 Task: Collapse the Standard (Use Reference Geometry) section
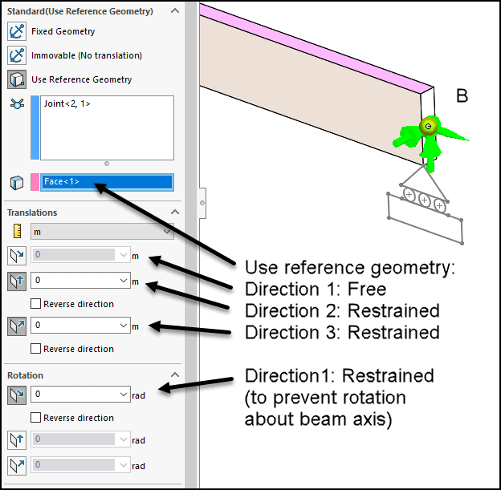(175, 10)
